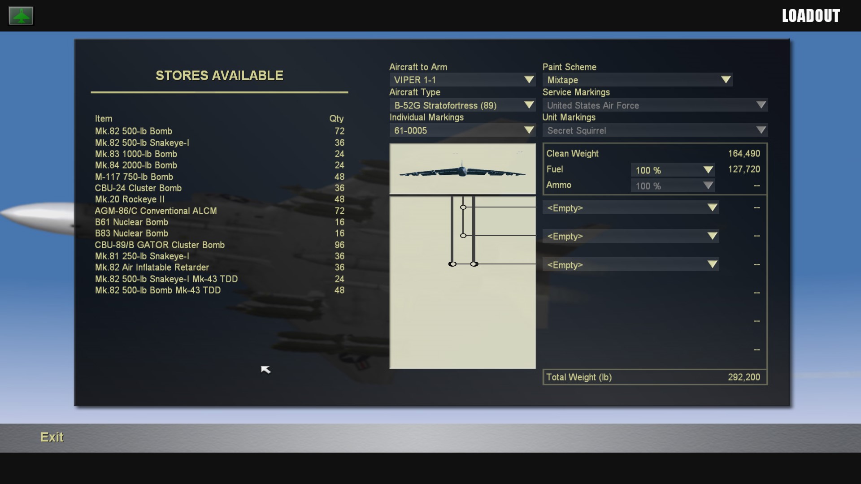Click the LOADOUT title text
Viewport: 861px width, 484px height.
[x=811, y=16]
